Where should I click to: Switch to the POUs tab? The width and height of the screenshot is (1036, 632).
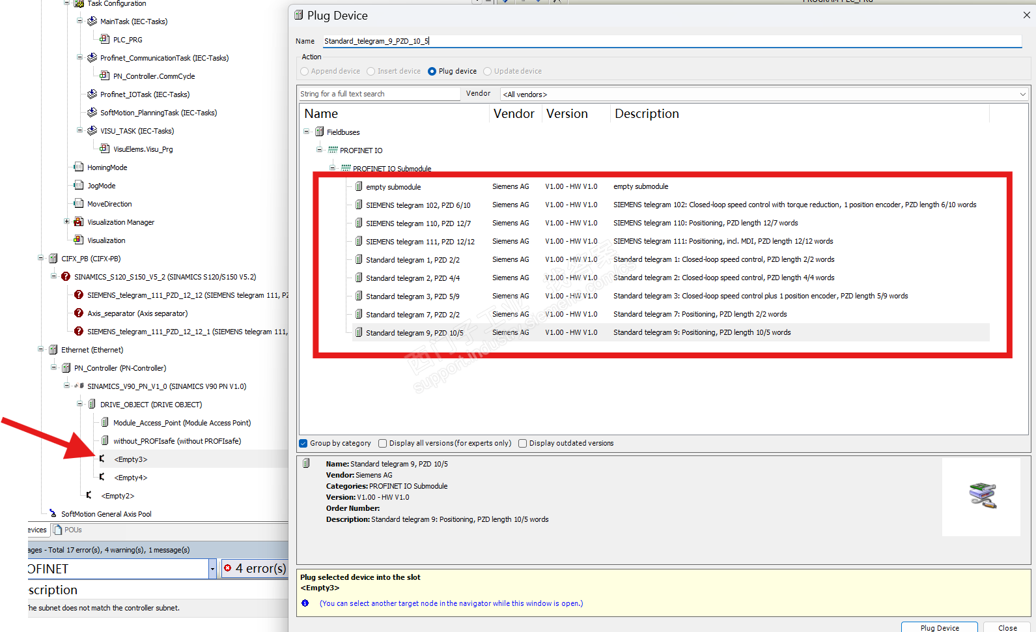tap(68, 530)
